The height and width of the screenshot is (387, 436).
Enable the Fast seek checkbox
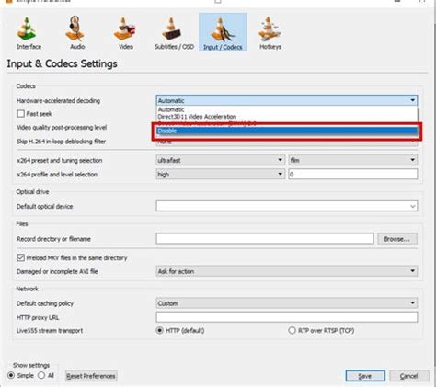click(x=21, y=114)
